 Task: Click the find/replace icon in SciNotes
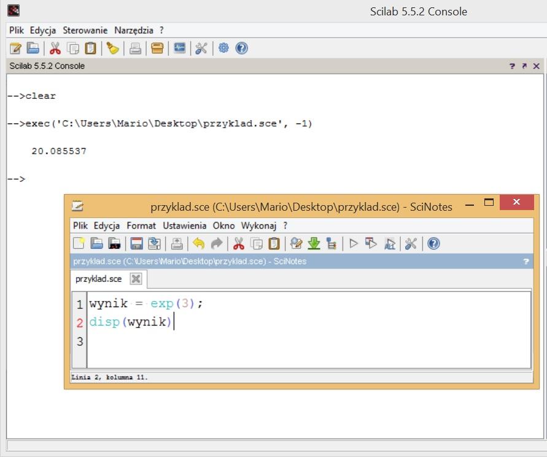(296, 243)
